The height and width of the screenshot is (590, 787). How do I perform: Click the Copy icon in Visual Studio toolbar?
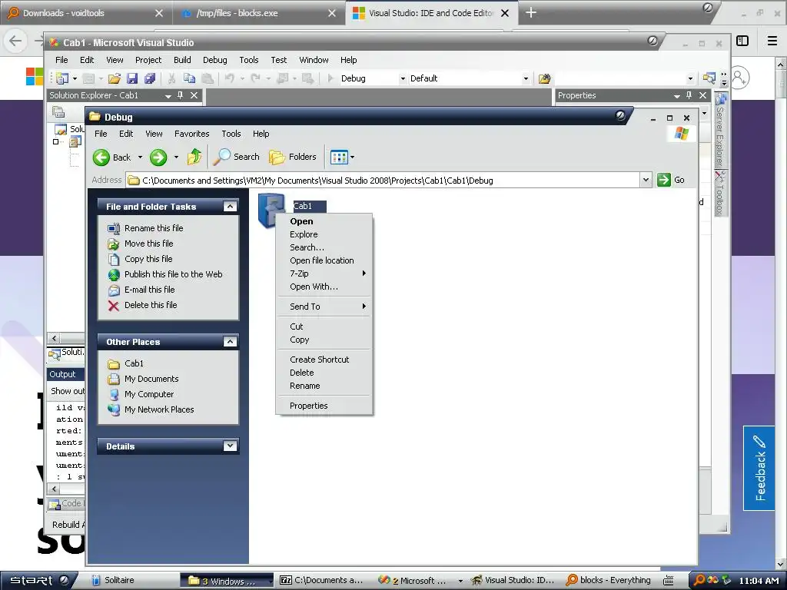[189, 78]
